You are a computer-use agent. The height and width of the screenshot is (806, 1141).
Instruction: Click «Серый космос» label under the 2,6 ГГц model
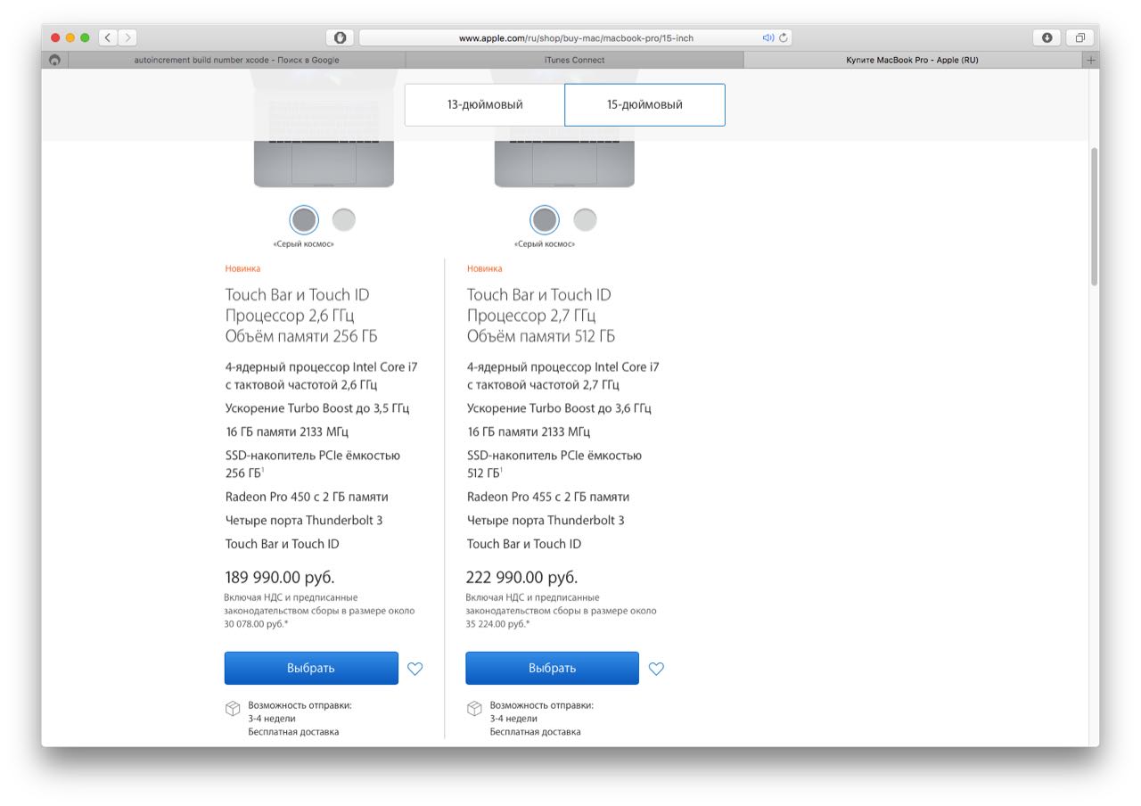tap(304, 244)
